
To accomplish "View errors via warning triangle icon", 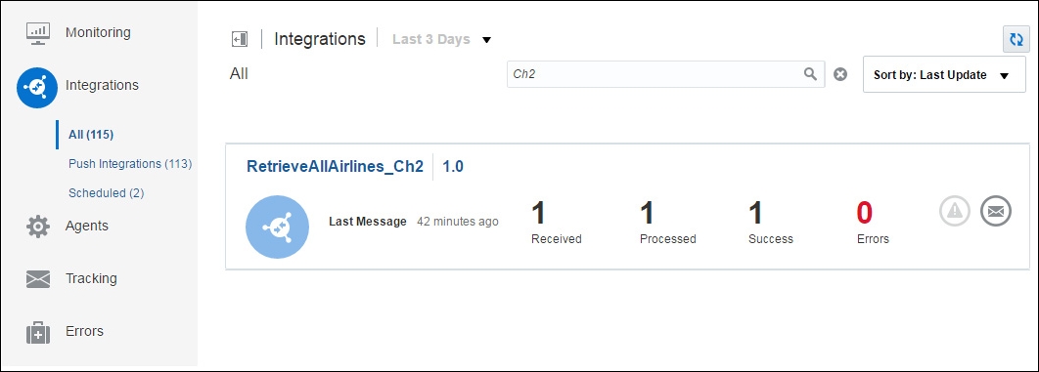I will [x=955, y=211].
